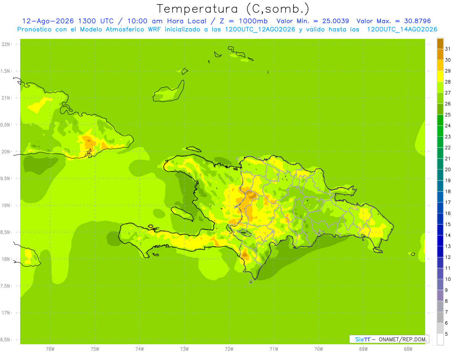Viewport: 458px width, 354px height.
Task: Click the purple legend band between 9 and 10
Action: [x=440, y=284]
